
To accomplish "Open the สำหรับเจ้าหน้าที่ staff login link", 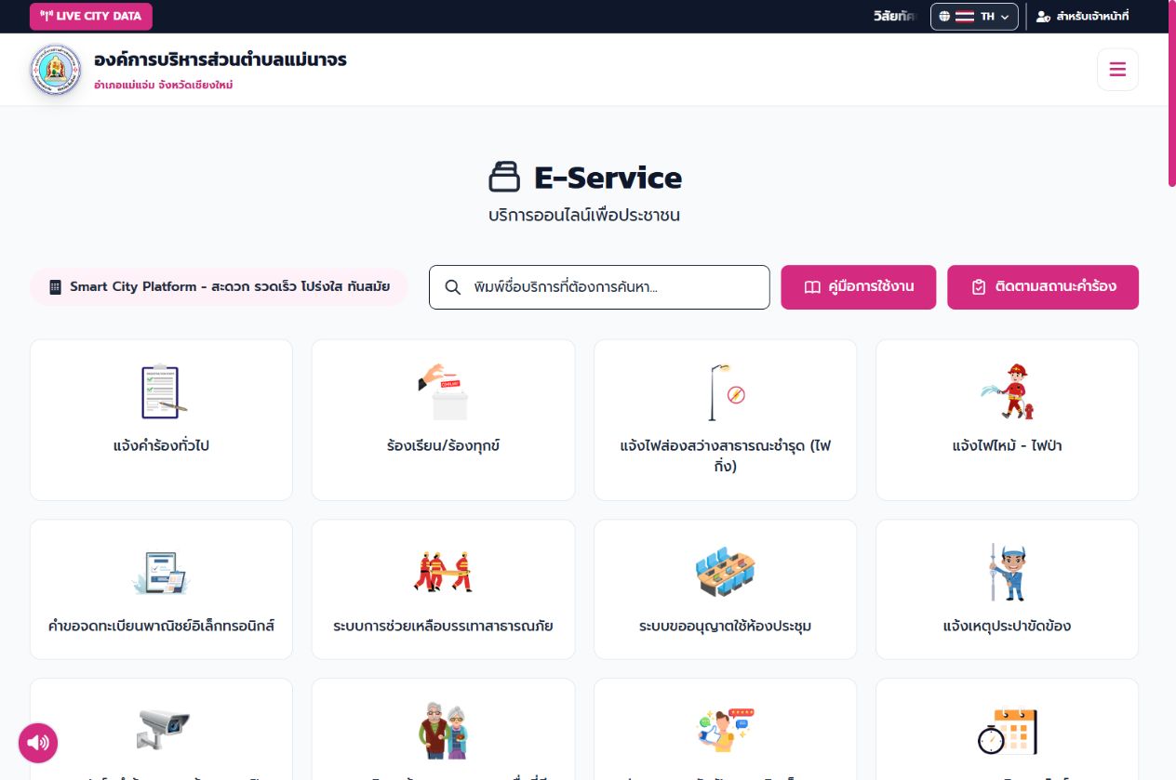I will point(1083,17).
